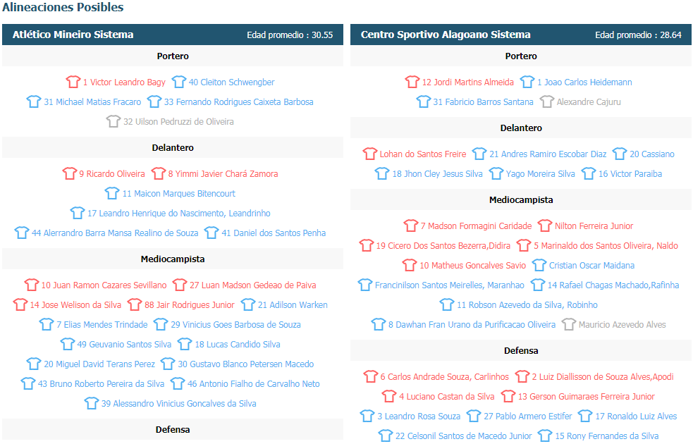Select 10 Matheus Goncalves Savio

coord(473,266)
